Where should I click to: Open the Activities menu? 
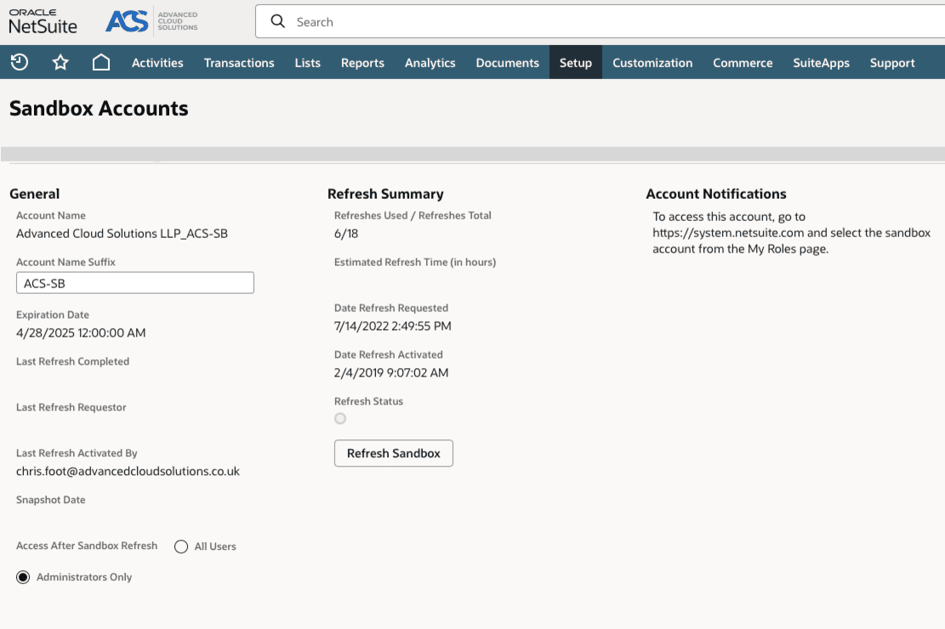(x=157, y=63)
